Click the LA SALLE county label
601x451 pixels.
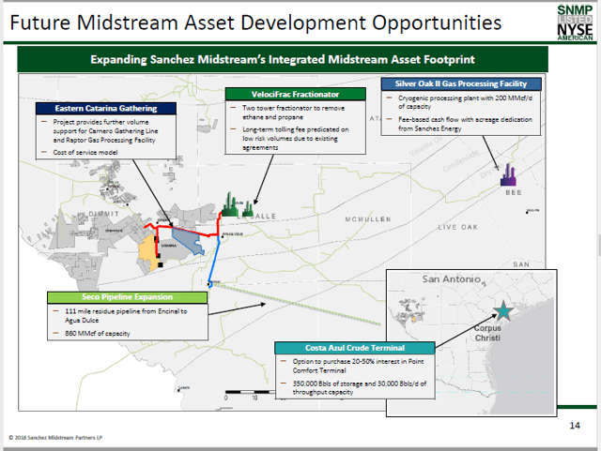pyautogui.click(x=256, y=217)
